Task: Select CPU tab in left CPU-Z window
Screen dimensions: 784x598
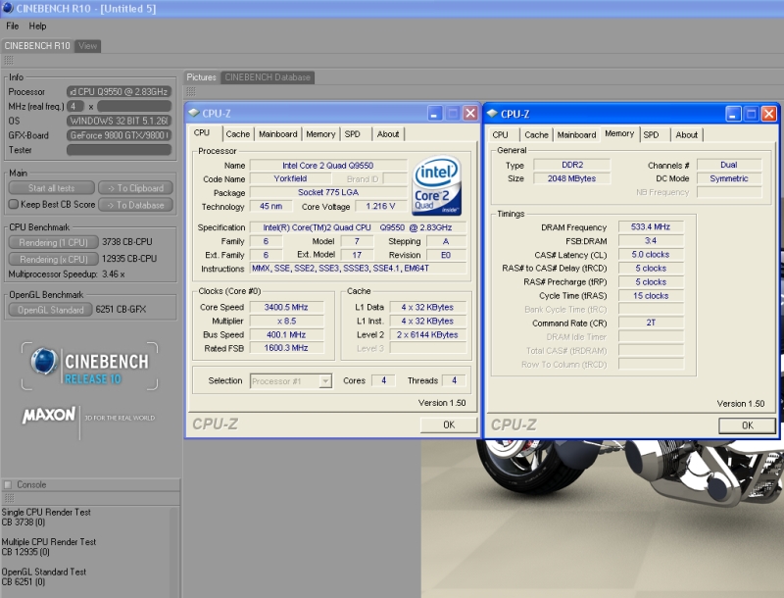Action: pos(202,132)
